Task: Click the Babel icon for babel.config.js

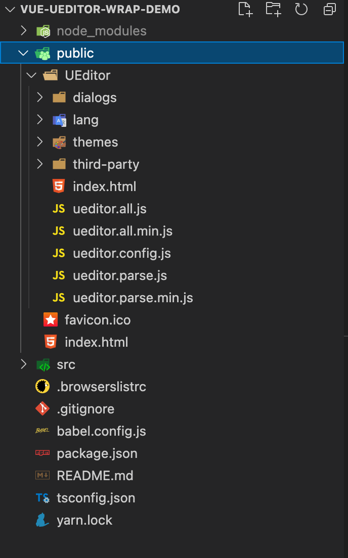Action: (x=42, y=431)
